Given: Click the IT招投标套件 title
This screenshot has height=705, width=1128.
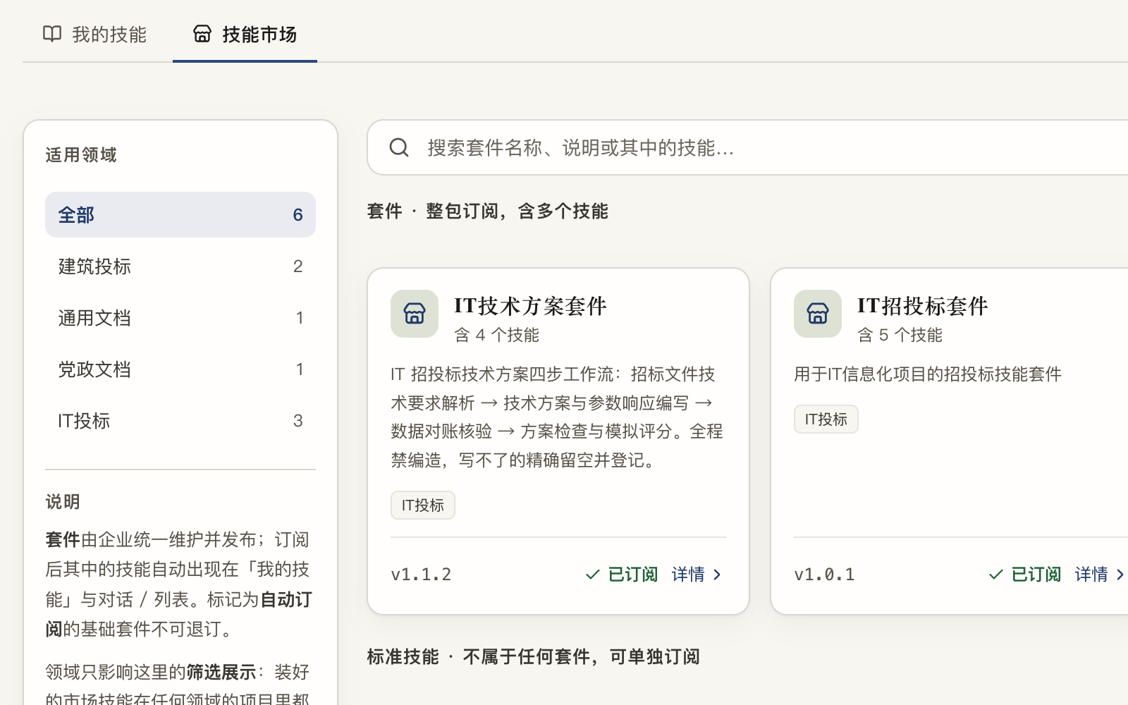Looking at the screenshot, I should [x=922, y=305].
